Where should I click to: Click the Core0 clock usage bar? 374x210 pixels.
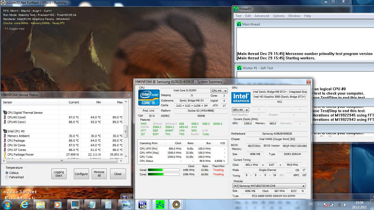click(164, 170)
